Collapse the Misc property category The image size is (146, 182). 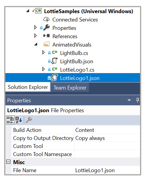8,162
